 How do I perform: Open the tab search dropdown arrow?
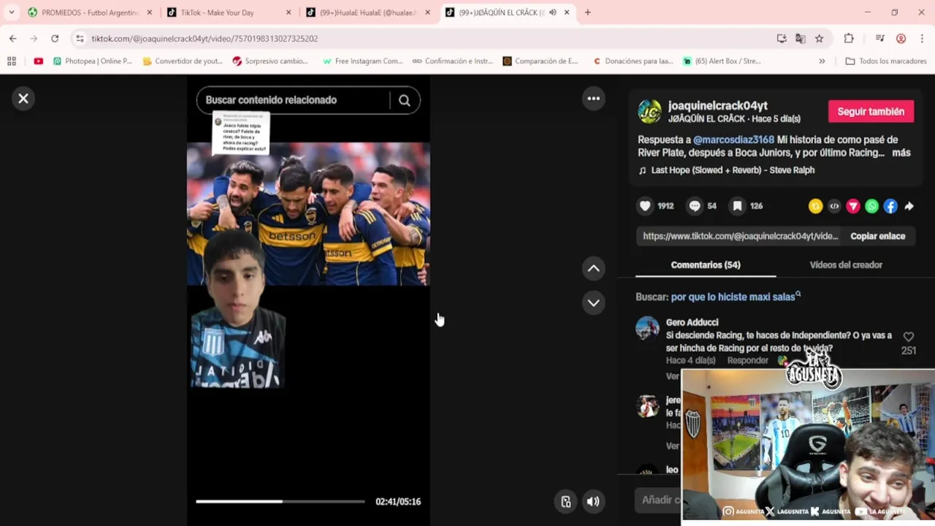11,12
